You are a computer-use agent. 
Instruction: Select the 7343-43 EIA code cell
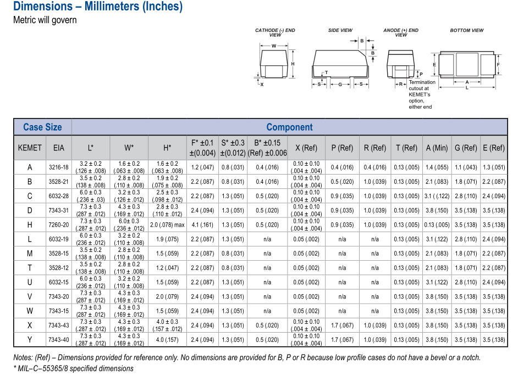point(58,325)
